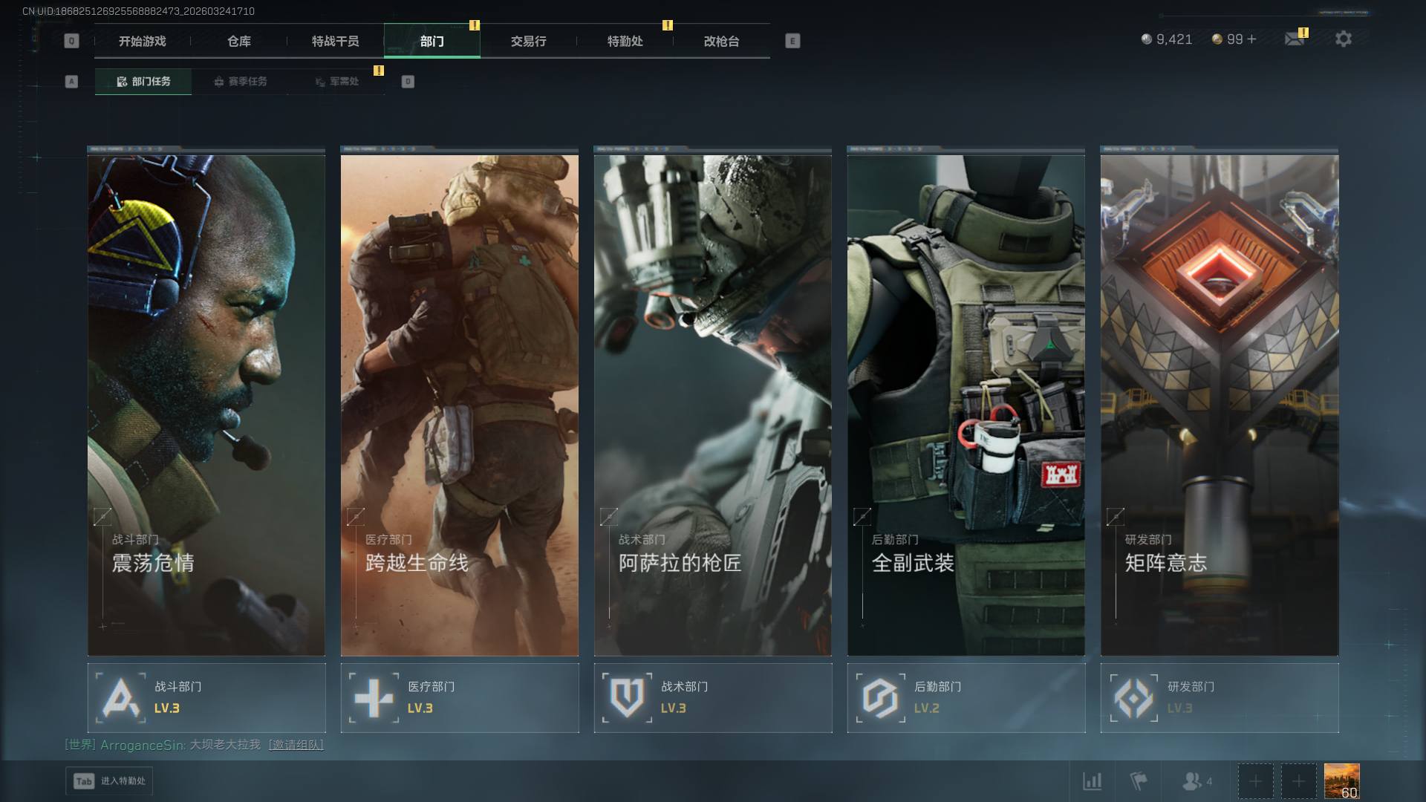This screenshot has height=802, width=1426.
Task: Select the 军需处 sub-tab
Action: pos(336,82)
